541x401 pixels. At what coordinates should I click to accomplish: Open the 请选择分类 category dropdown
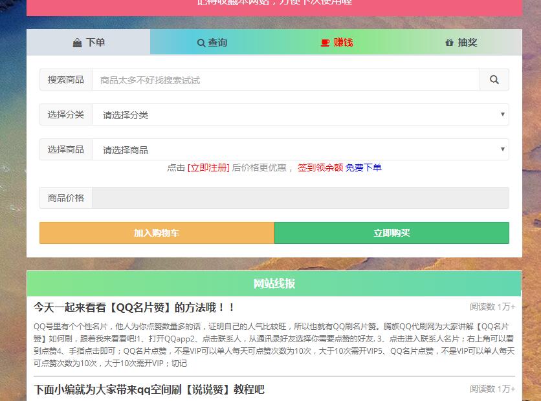(x=300, y=114)
